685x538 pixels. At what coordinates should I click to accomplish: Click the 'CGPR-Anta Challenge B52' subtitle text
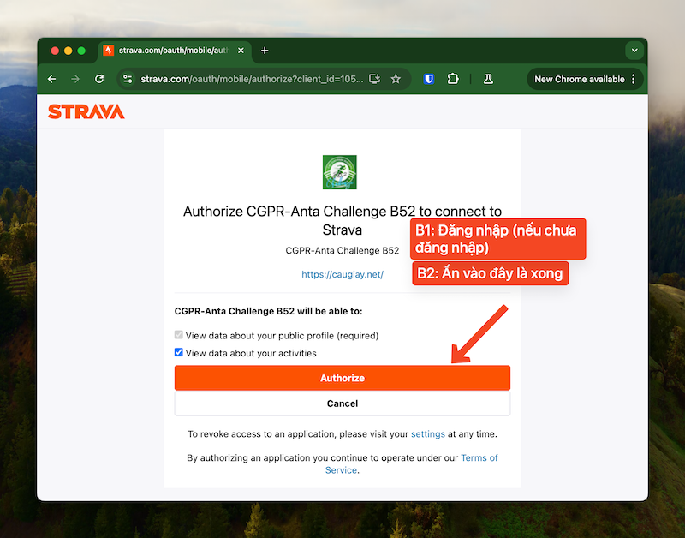(342, 250)
